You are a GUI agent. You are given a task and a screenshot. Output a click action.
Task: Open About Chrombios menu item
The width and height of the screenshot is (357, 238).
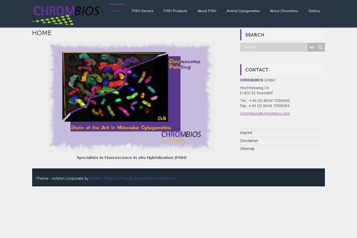pyautogui.click(x=284, y=11)
